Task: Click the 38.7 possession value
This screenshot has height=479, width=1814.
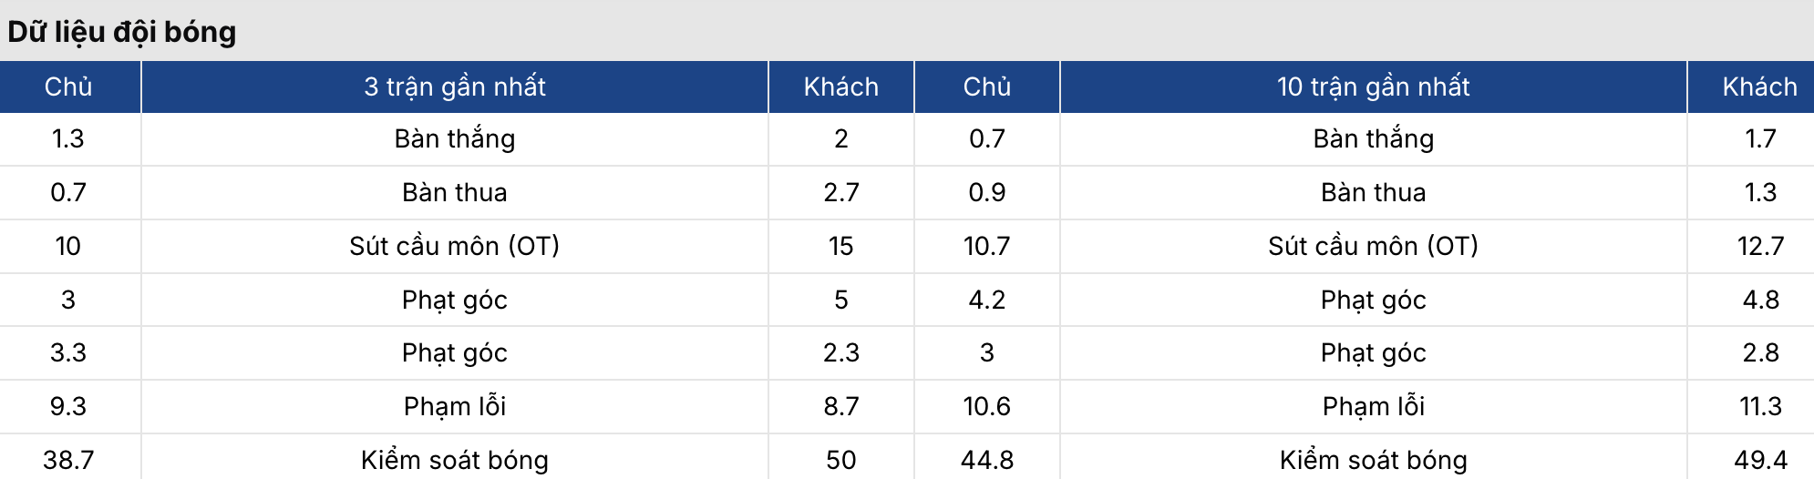Action: [68, 460]
